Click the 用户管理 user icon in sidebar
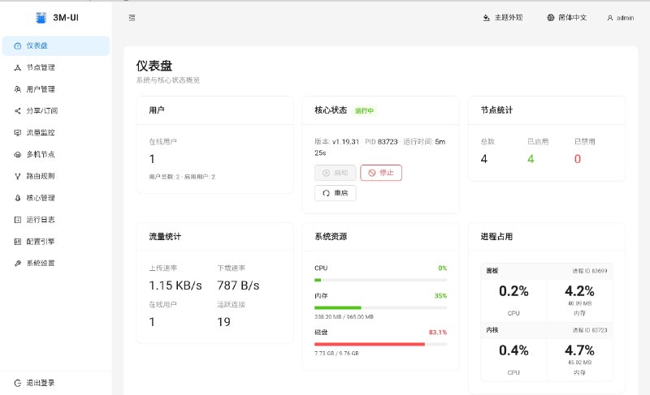This screenshot has width=650, height=395. pos(17,89)
